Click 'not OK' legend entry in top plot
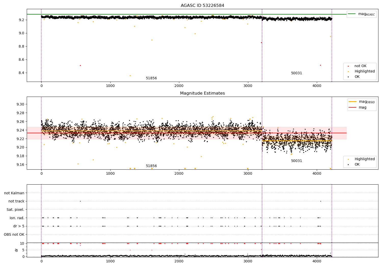The height and width of the screenshot is (267, 382). tap(360, 66)
